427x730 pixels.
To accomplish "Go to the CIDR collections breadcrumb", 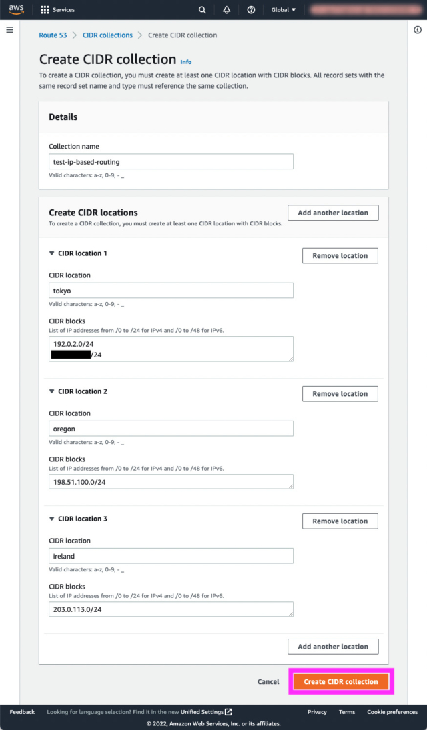I will click(107, 35).
